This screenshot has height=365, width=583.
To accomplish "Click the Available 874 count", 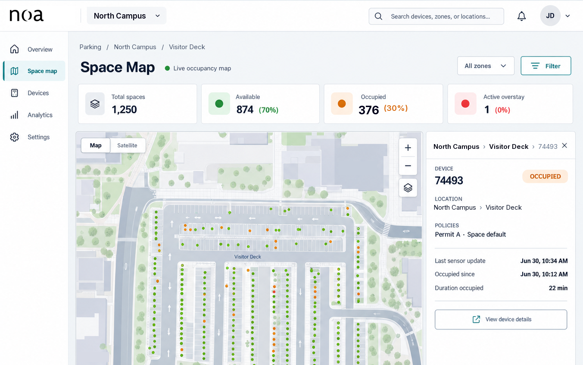I will click(245, 110).
